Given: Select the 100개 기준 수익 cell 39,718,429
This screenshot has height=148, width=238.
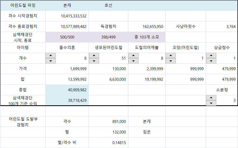Looking at the screenshot, I should pos(67,101).
